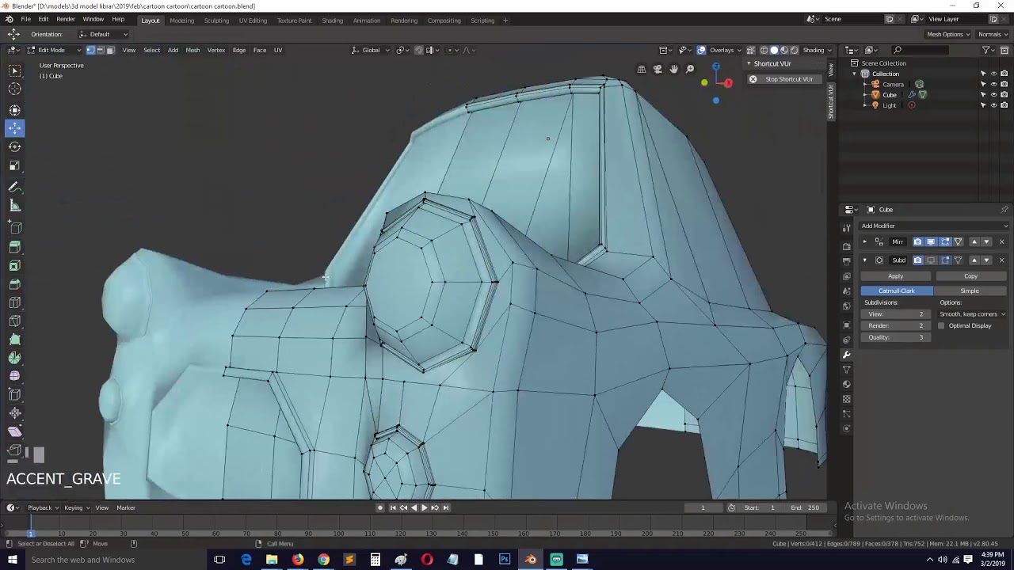Select Simple subdivision type

970,291
